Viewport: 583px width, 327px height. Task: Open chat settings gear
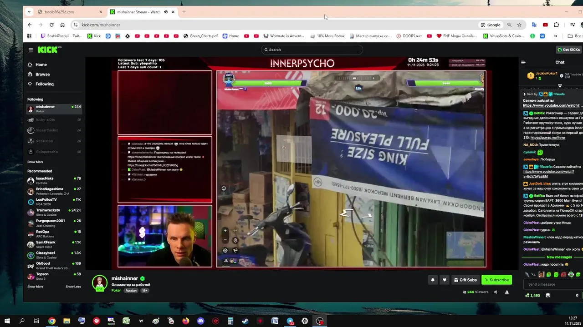tap(577, 295)
